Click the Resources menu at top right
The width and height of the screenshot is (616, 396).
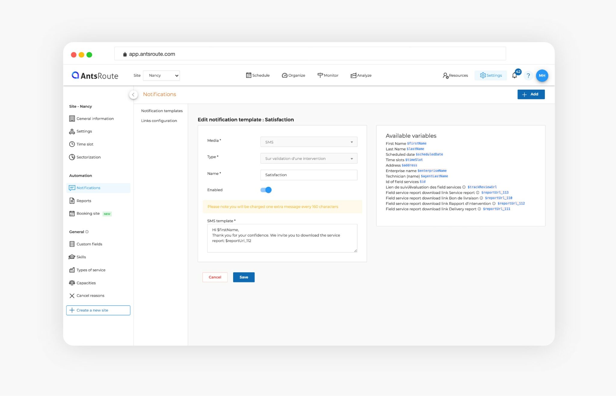(x=455, y=75)
